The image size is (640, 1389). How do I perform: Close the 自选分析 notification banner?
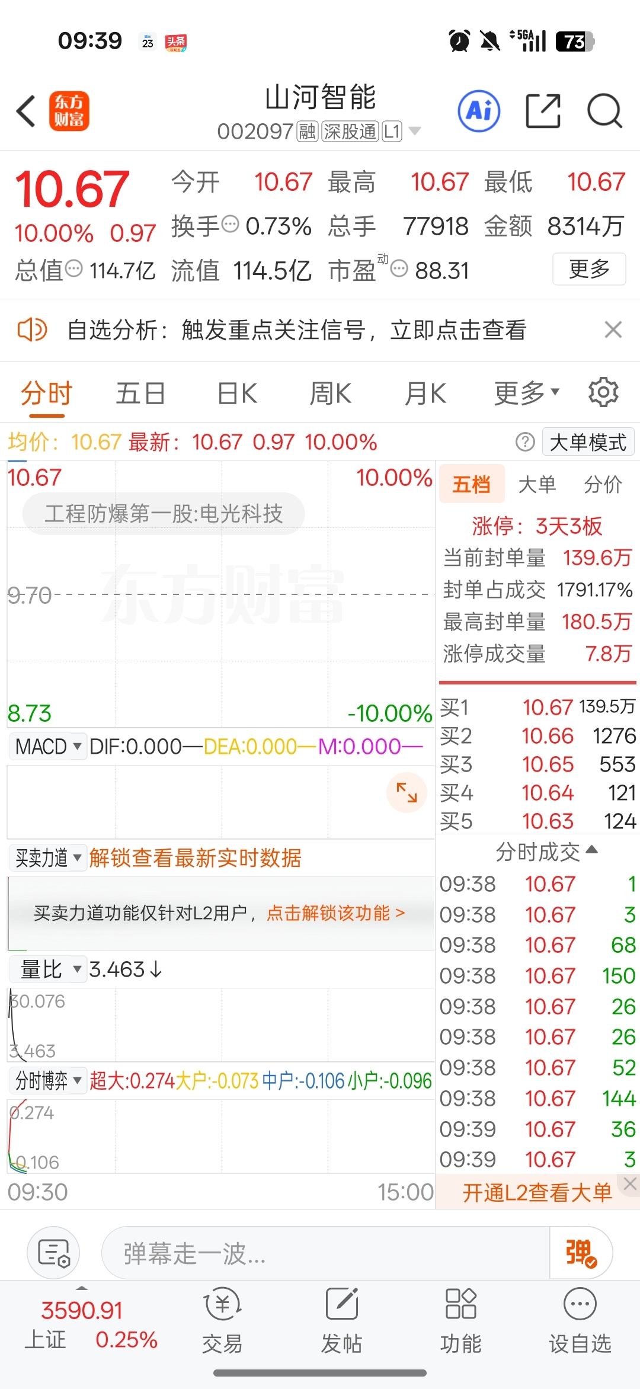[x=613, y=329]
